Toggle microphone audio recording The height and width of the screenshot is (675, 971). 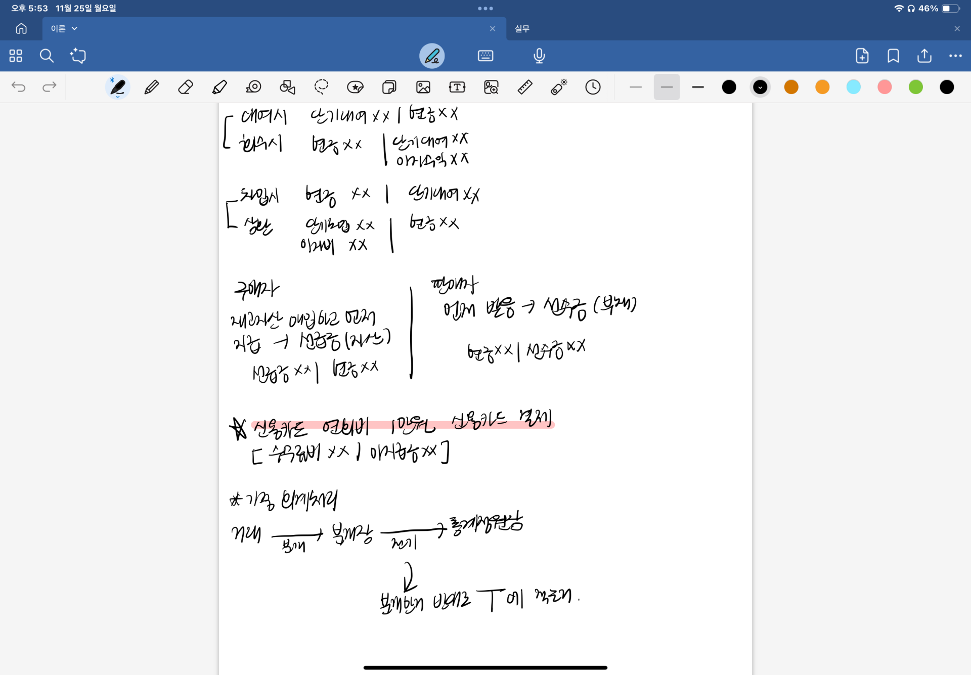539,56
